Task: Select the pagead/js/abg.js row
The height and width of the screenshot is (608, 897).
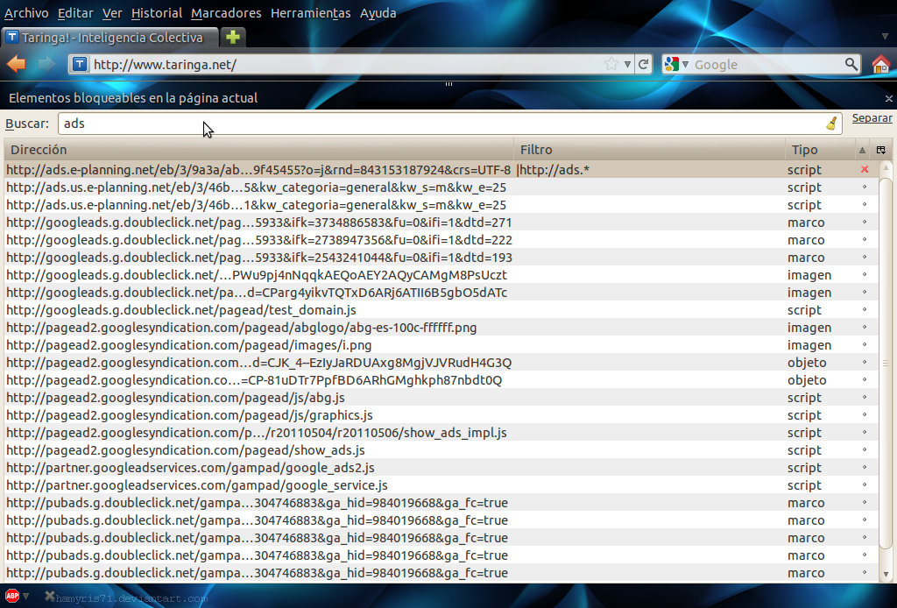Action: [x=441, y=398]
